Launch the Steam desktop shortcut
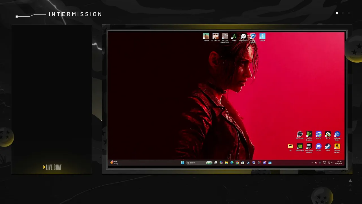 point(328,147)
